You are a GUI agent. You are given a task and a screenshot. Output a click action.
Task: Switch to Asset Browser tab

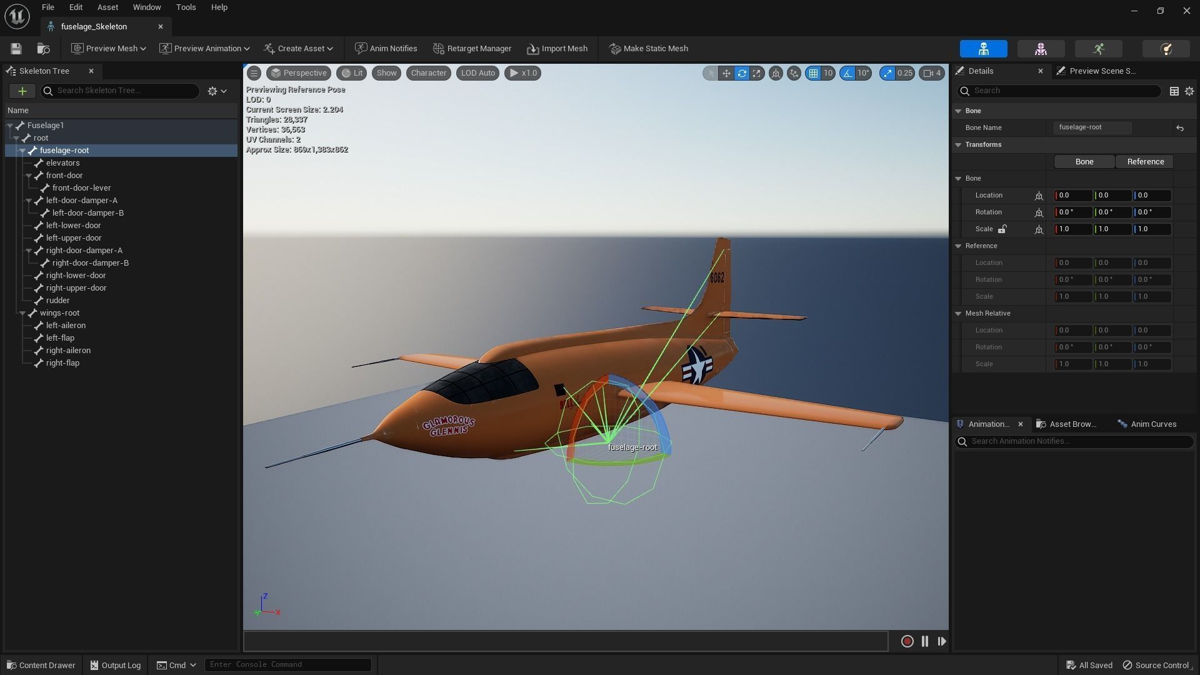pos(1066,424)
